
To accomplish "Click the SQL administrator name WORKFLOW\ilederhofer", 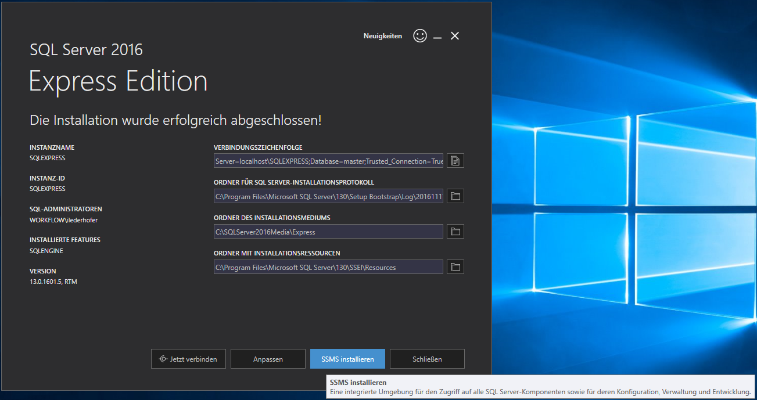I will [64, 220].
